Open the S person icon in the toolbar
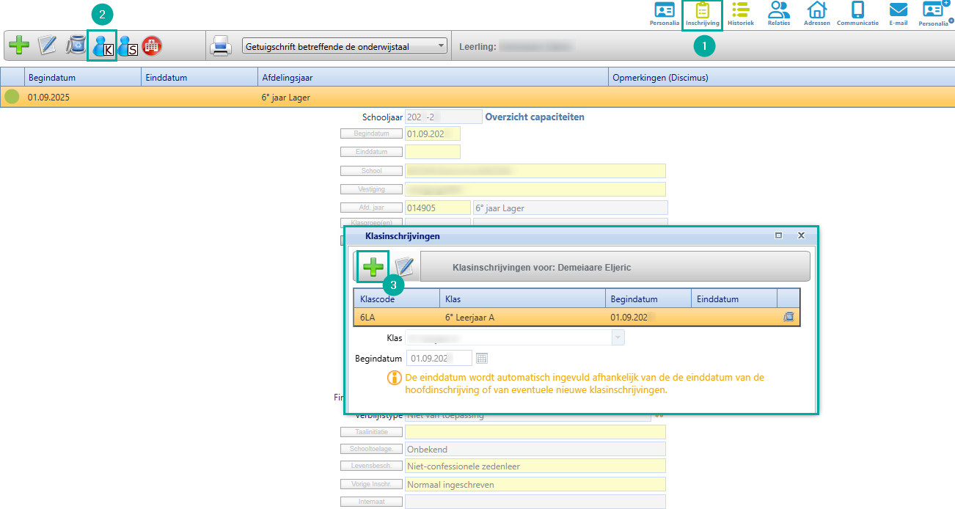 (x=128, y=45)
